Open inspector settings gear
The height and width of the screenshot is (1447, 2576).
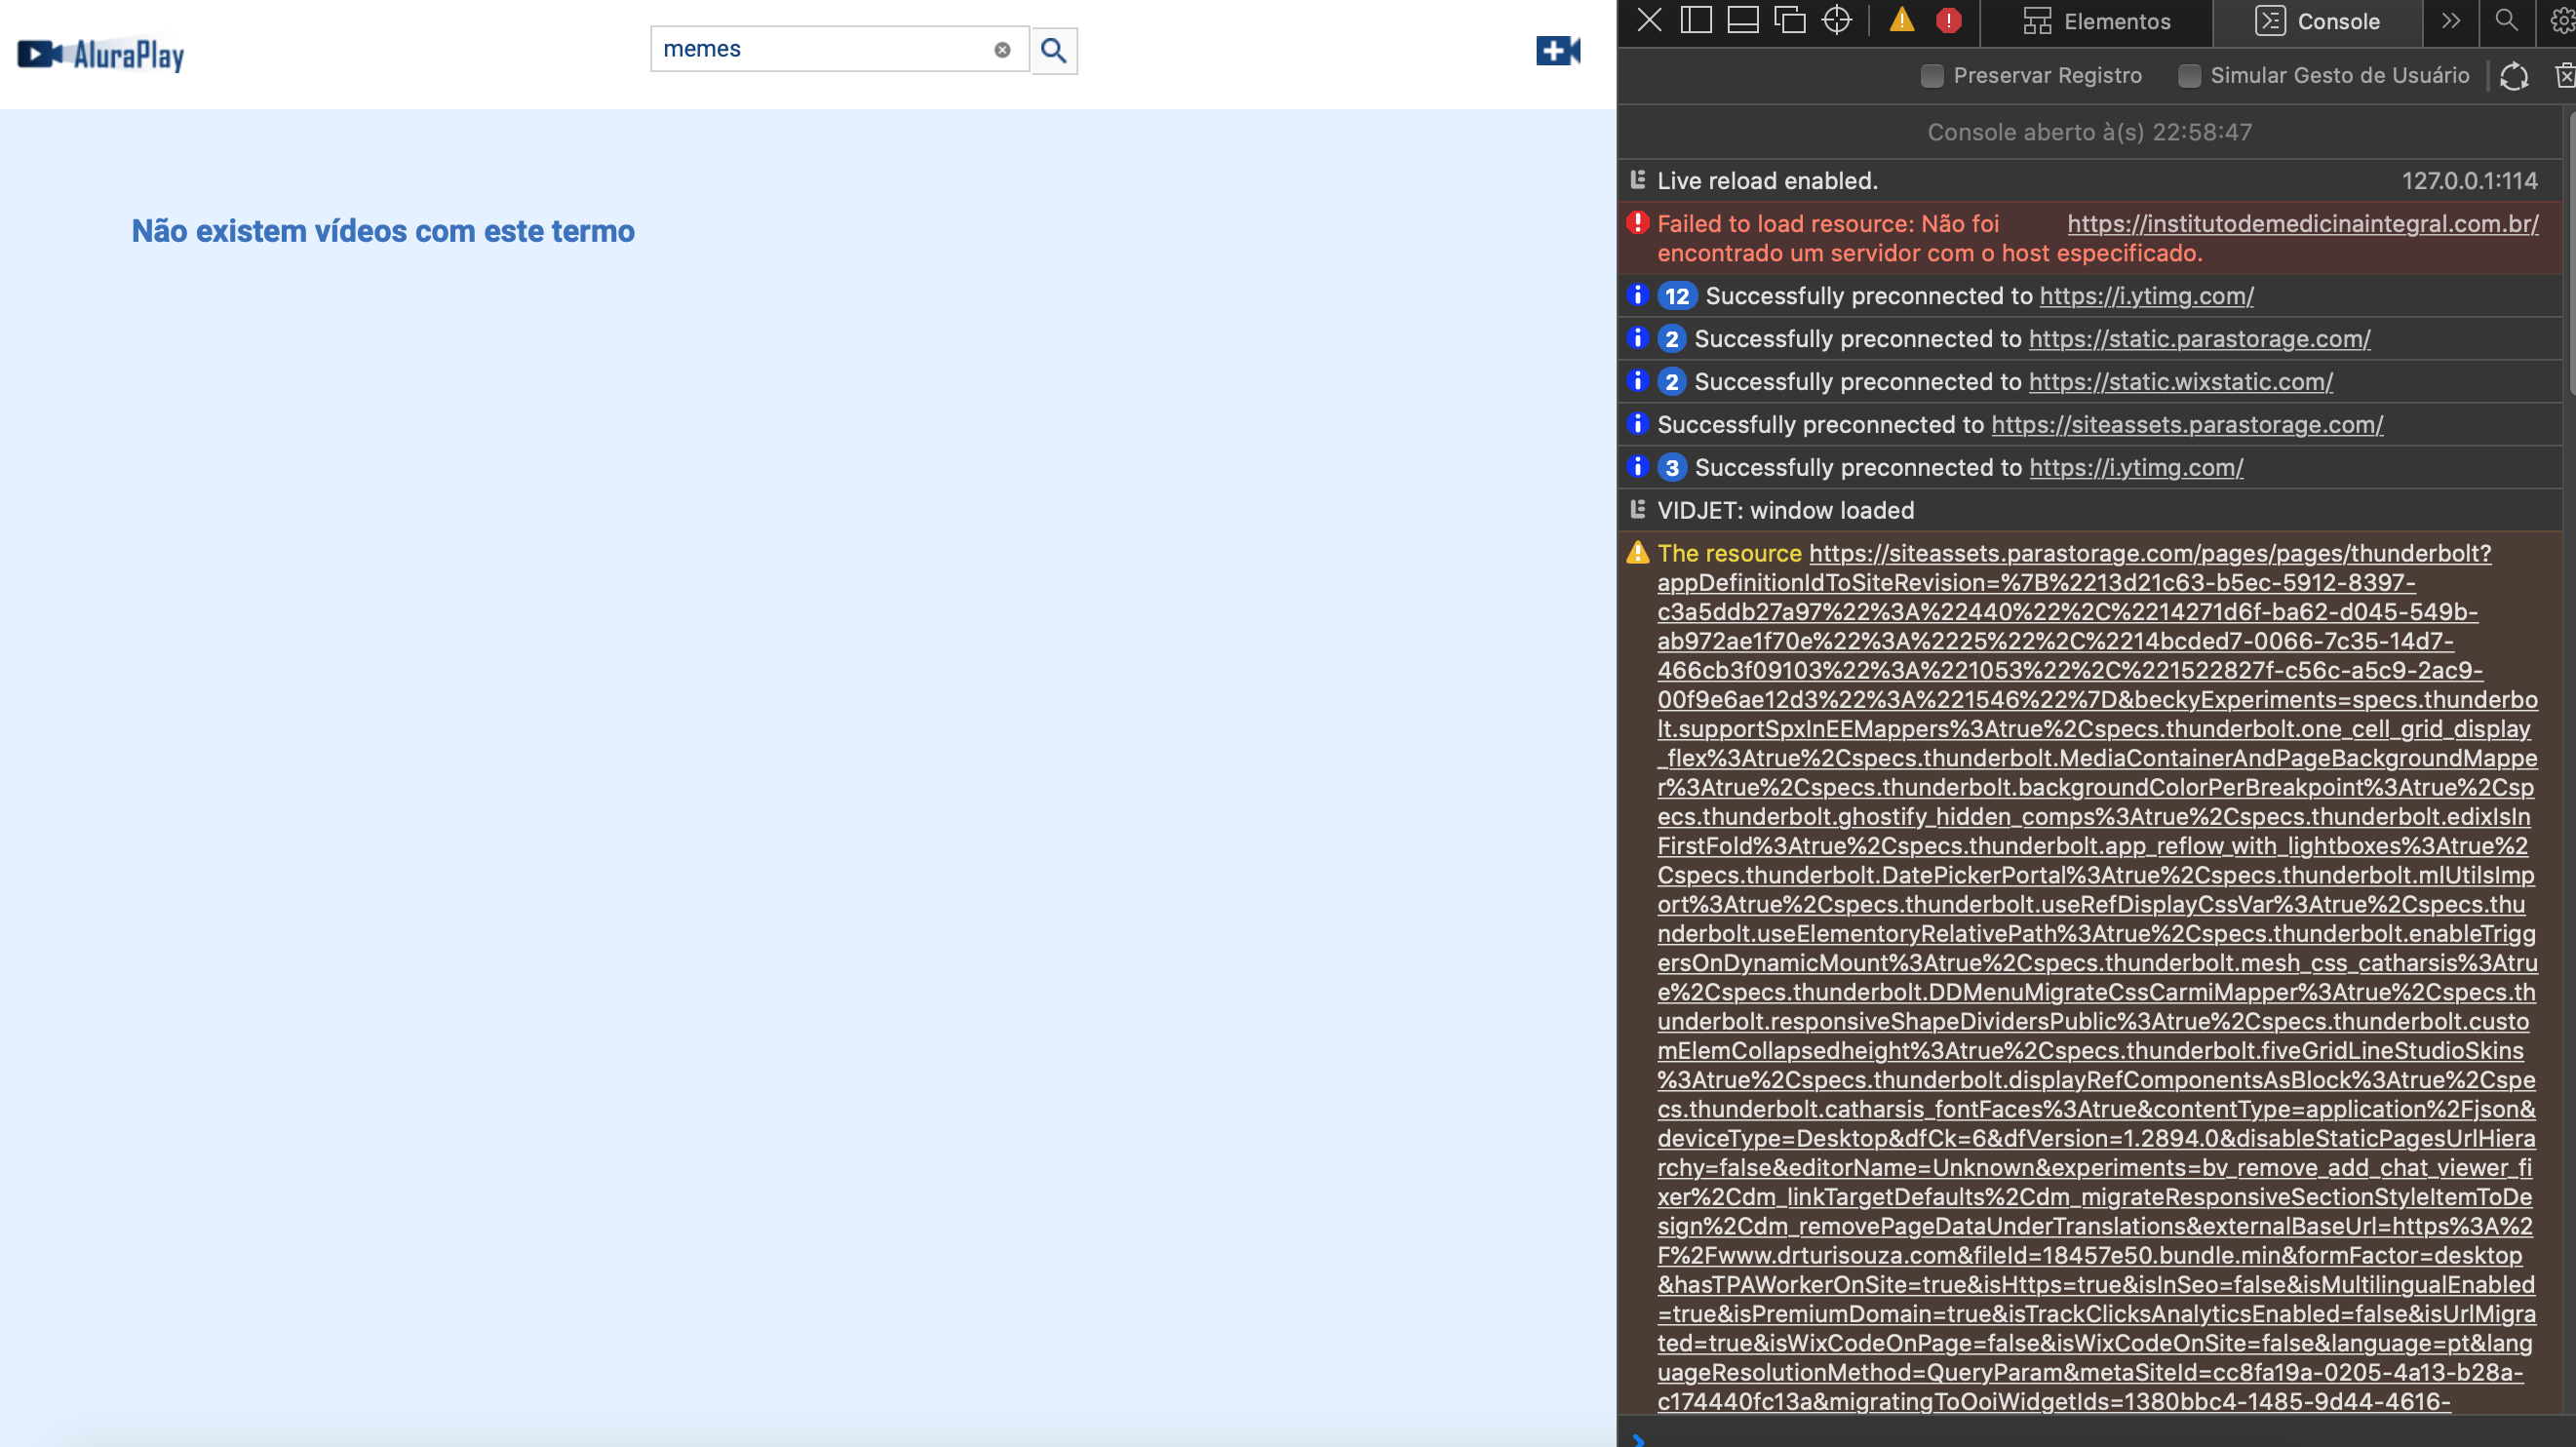click(x=2563, y=21)
